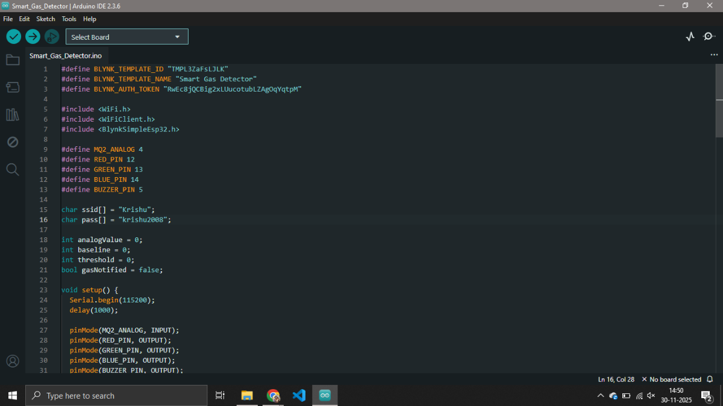
Task: Open the Search sidebar panel
Action: pyautogui.click(x=13, y=169)
